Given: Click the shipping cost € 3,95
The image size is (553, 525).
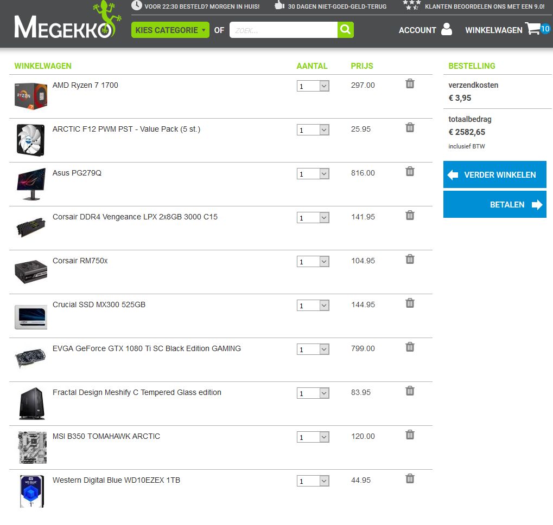Looking at the screenshot, I should [460, 98].
